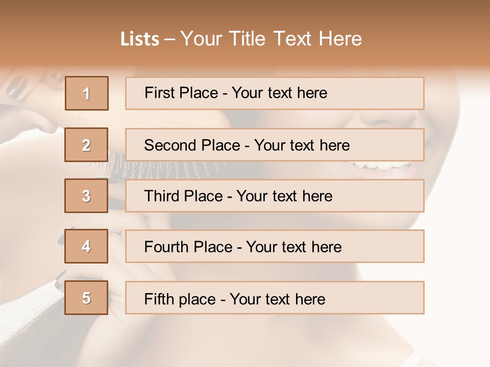Click the 'Third Place' text bar
This screenshot has height=367, width=490.
point(275,196)
